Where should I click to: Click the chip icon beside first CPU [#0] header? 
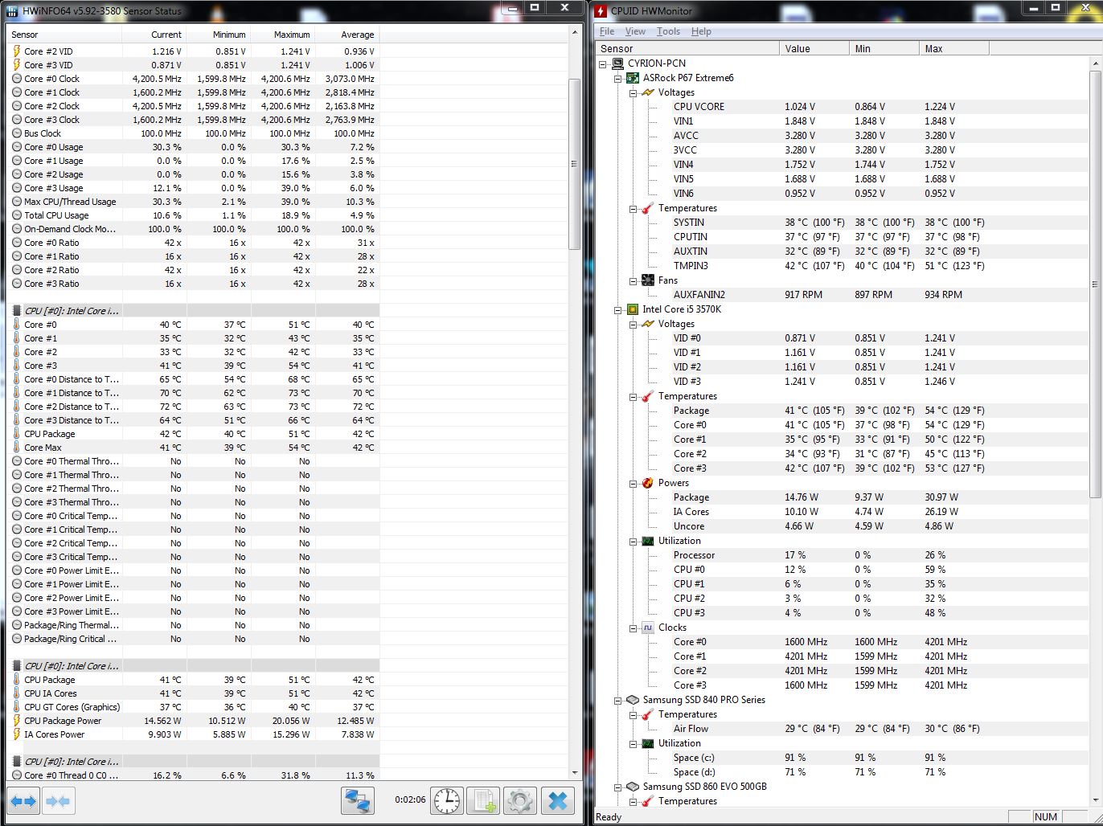pyautogui.click(x=17, y=311)
